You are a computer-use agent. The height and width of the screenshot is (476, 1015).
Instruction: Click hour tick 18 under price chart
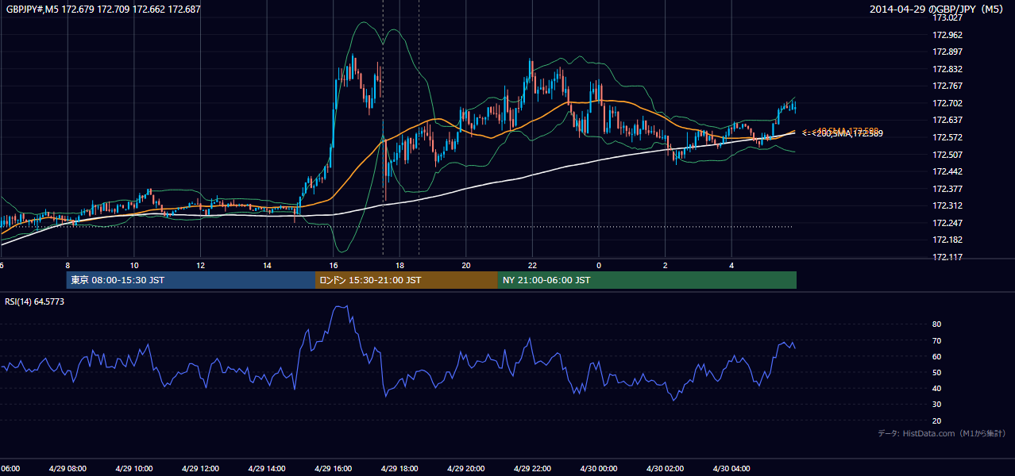[x=399, y=266]
